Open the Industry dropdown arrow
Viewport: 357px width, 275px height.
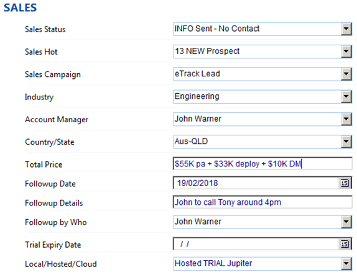click(346, 97)
